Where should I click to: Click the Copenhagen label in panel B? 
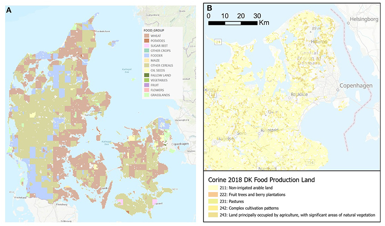pyautogui.click(x=356, y=86)
